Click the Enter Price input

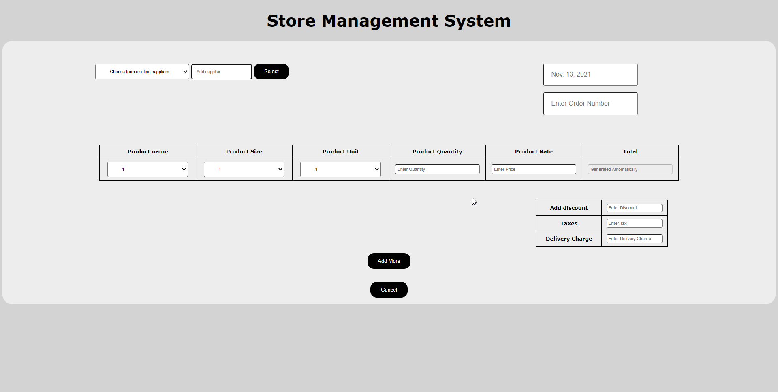pyautogui.click(x=534, y=169)
